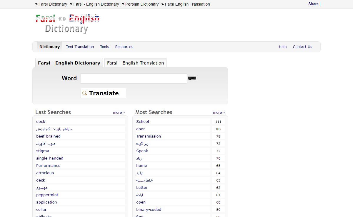Open 'زیاد' in Most Searches
This screenshot has height=217, width=353.
coord(139,158)
